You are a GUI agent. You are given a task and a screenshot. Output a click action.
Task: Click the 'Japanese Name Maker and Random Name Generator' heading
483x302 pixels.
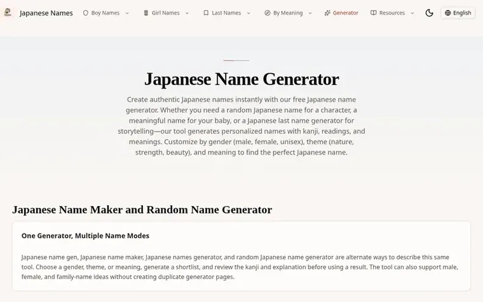coord(142,210)
